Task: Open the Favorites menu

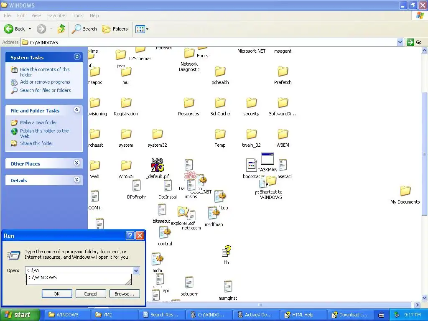Action: point(56,15)
